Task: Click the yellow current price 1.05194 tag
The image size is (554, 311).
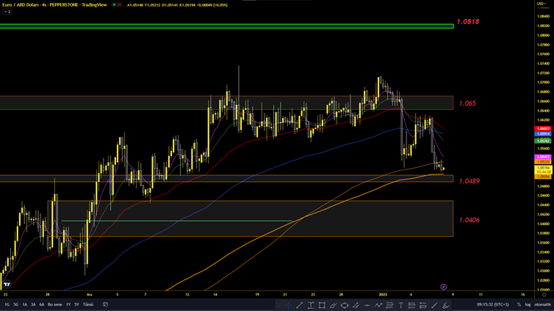Action: pyautogui.click(x=543, y=168)
